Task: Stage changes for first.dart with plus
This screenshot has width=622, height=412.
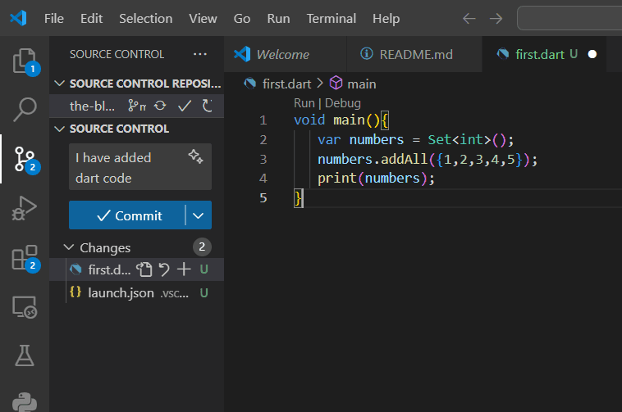Action: point(184,269)
